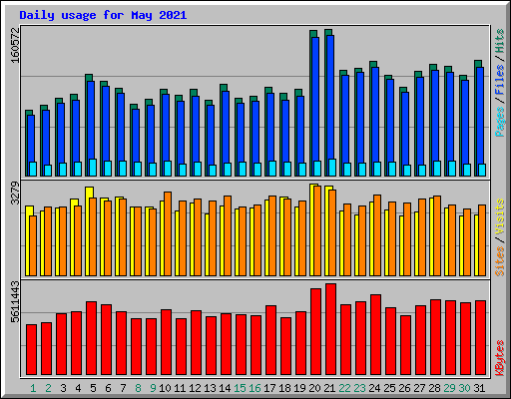
Task: Select the cyan Pages bar for day 31
Action: point(482,170)
